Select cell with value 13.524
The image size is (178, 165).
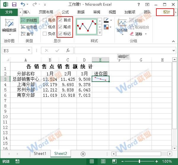[50, 79]
